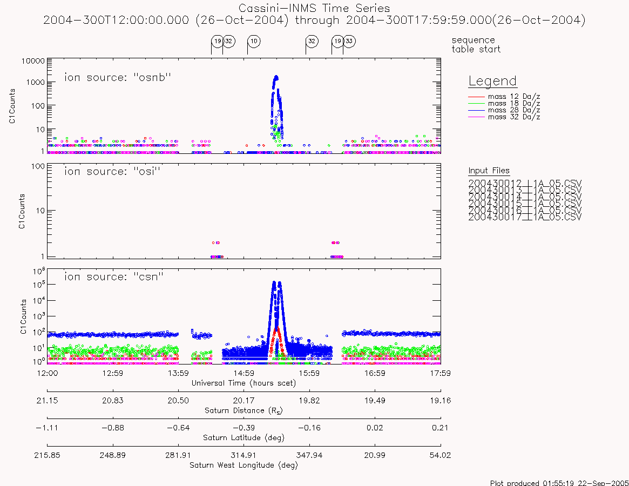Click the 16:59 time axis label
The width and height of the screenshot is (629, 486).
[x=375, y=373]
